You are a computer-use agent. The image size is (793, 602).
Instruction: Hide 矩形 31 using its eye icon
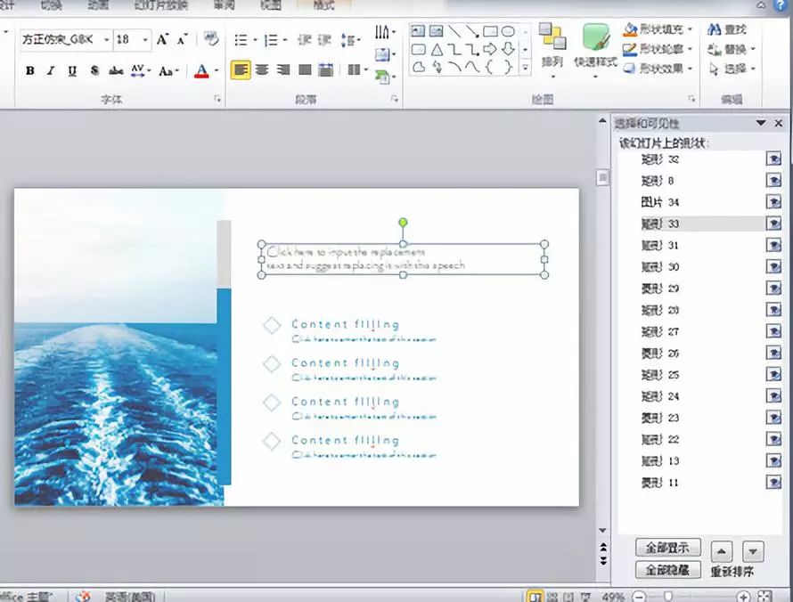[773, 245]
